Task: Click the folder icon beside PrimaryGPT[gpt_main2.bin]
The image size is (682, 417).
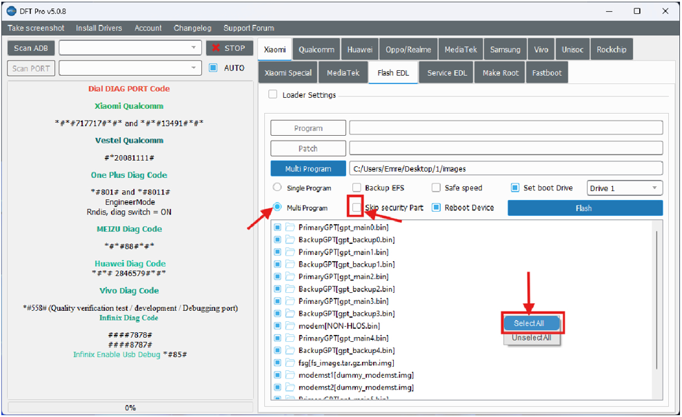Action: (290, 276)
